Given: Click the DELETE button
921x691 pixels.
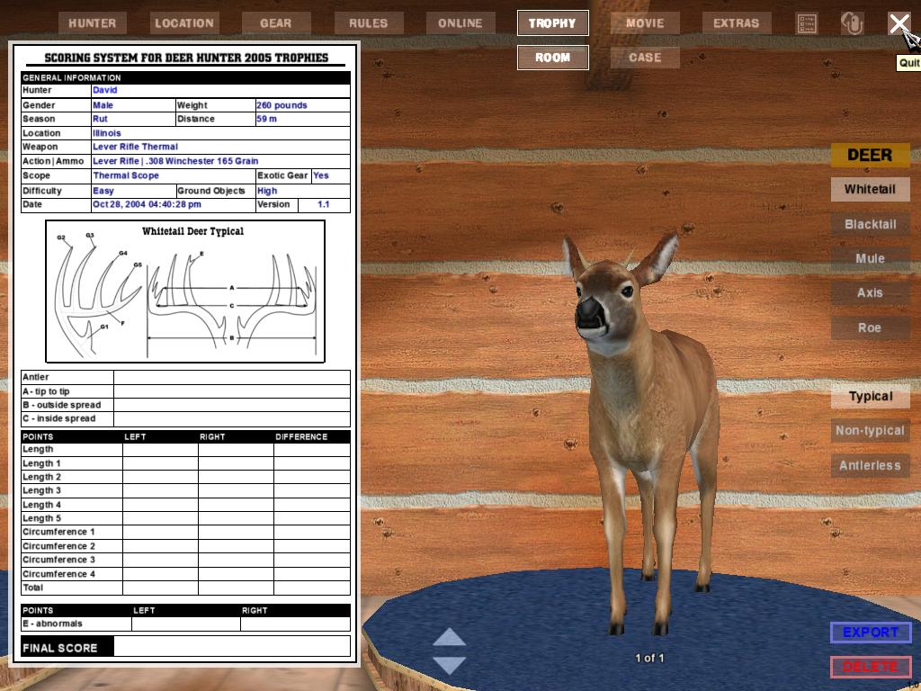Looking at the screenshot, I should (871, 667).
